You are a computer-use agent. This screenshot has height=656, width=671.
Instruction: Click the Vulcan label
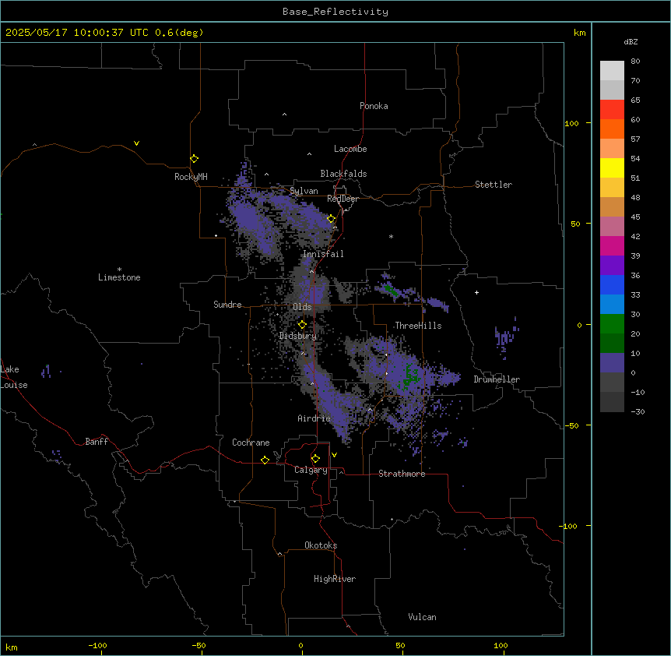[422, 617]
